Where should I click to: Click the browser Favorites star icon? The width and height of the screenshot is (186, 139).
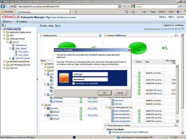pyautogui.click(x=3, y=12)
